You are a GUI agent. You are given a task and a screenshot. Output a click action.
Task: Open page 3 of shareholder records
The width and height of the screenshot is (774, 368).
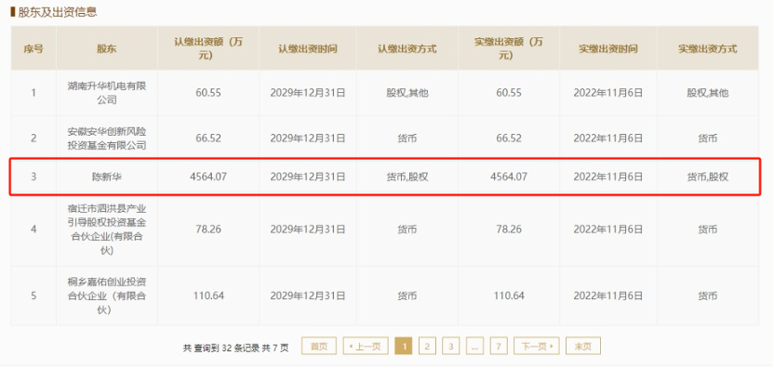[x=450, y=347]
